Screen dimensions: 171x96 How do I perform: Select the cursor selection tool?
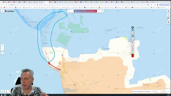[133, 32]
